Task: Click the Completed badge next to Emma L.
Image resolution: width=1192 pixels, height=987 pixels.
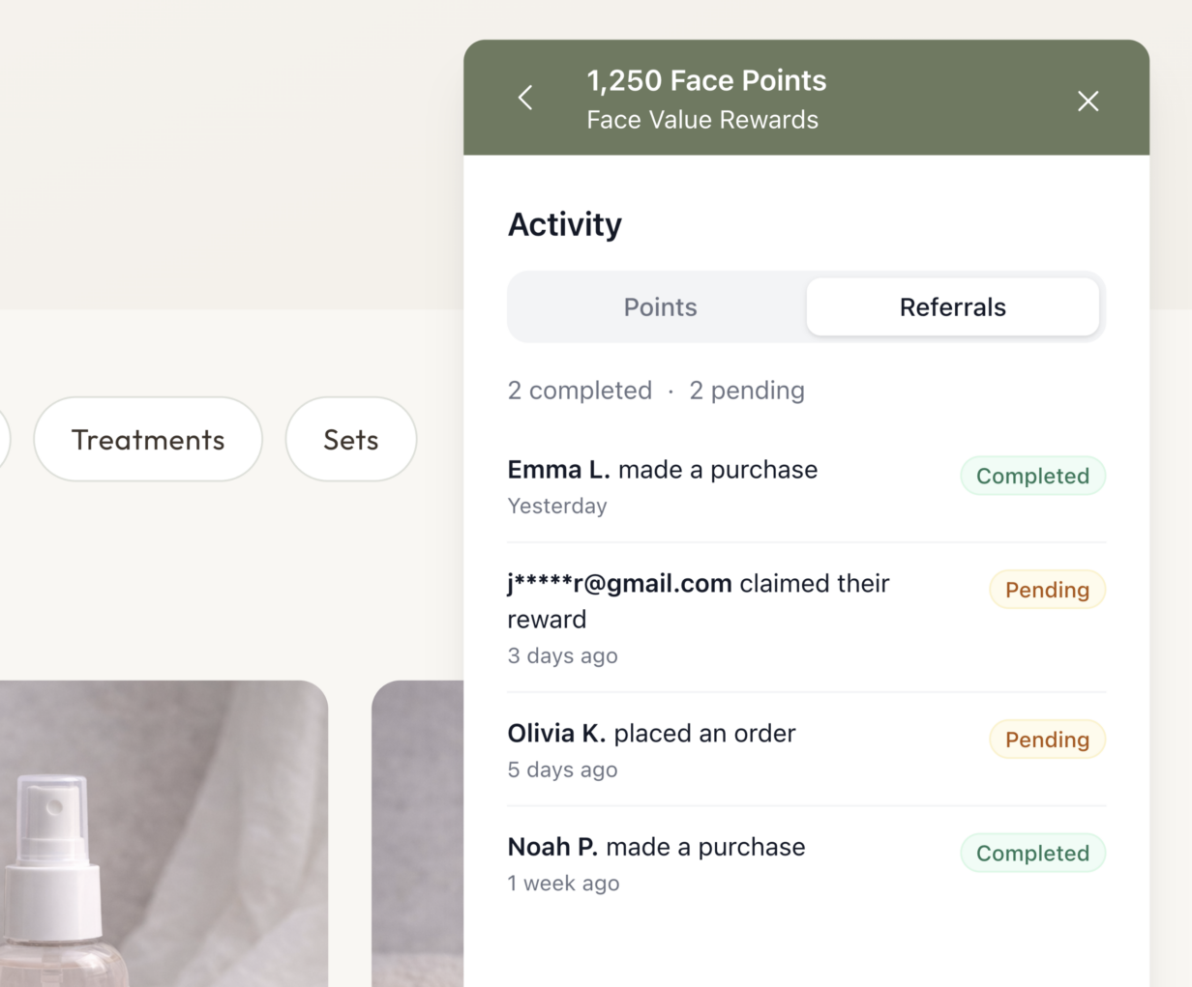Action: click(1032, 476)
